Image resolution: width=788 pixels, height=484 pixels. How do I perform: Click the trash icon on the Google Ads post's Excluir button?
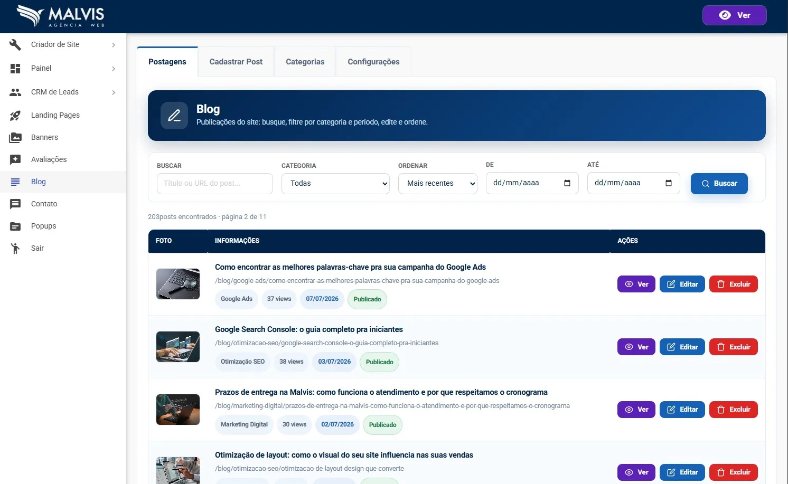pos(720,284)
